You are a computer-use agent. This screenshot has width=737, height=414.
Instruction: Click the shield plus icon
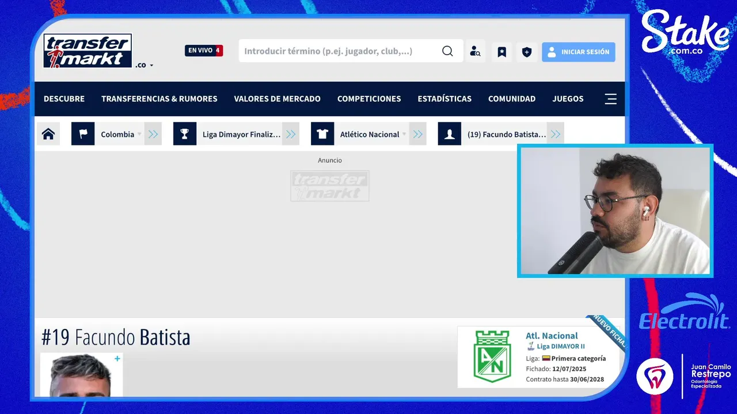[526, 52]
